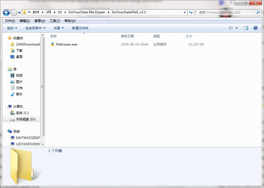Select 库 in the navigation pane
The image size is (264, 188).
click(x=15, y=69)
